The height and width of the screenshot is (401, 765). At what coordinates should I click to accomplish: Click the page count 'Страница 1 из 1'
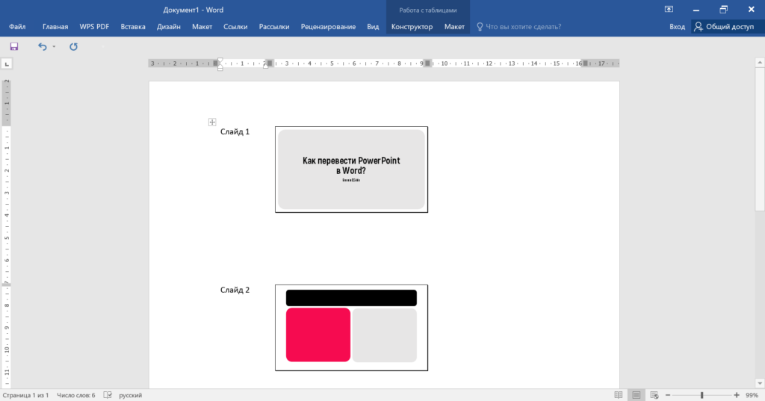click(x=26, y=395)
